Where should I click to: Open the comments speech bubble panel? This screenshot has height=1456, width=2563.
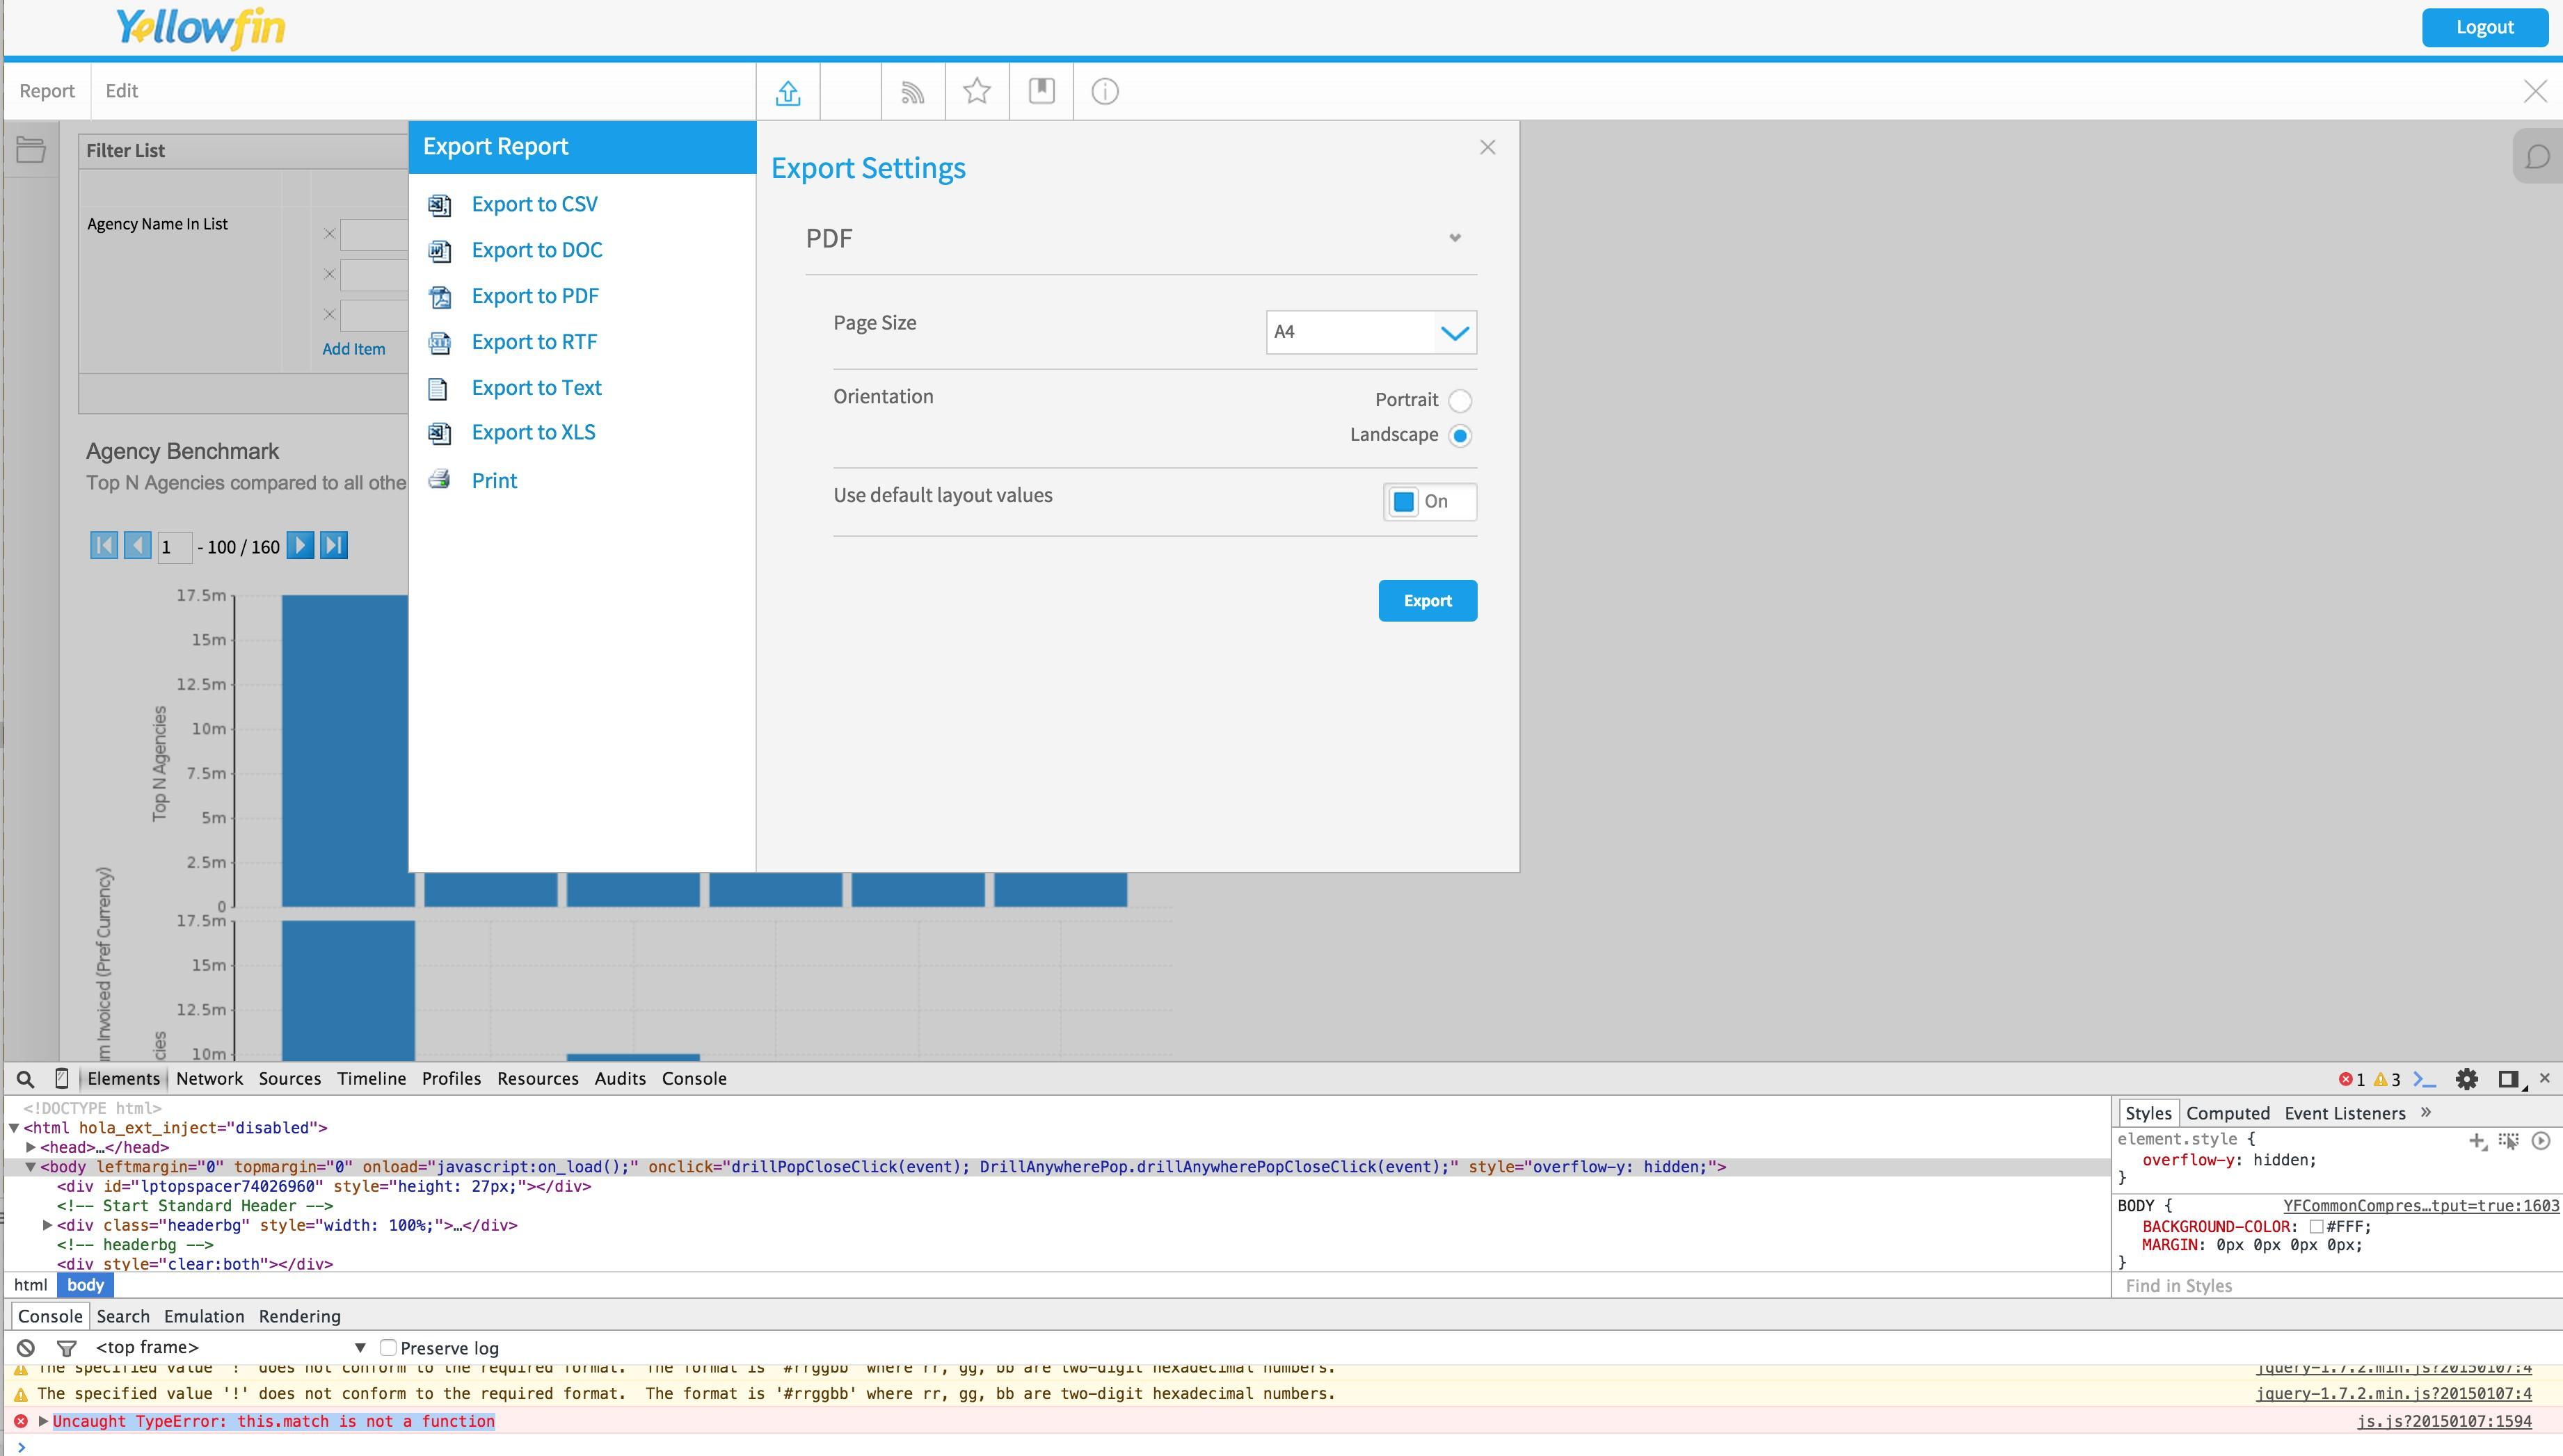coord(2537,157)
